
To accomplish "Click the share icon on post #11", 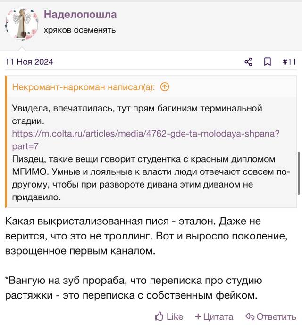I will tap(248, 62).
